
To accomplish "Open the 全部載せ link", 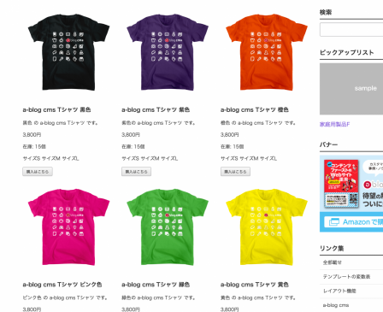I will pyautogui.click(x=333, y=262).
